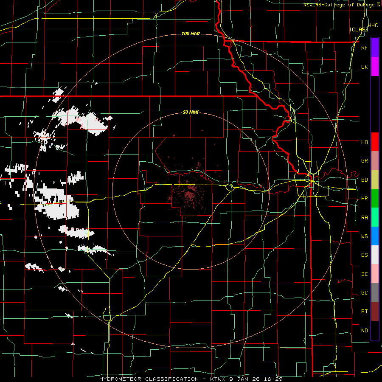Click the HA red legend swatch
This screenshot has width=382, height=382.
click(x=375, y=142)
